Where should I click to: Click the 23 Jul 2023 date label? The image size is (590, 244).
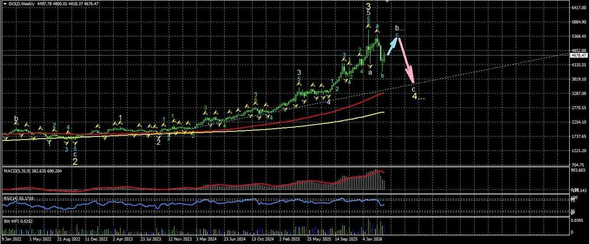pos(151,239)
